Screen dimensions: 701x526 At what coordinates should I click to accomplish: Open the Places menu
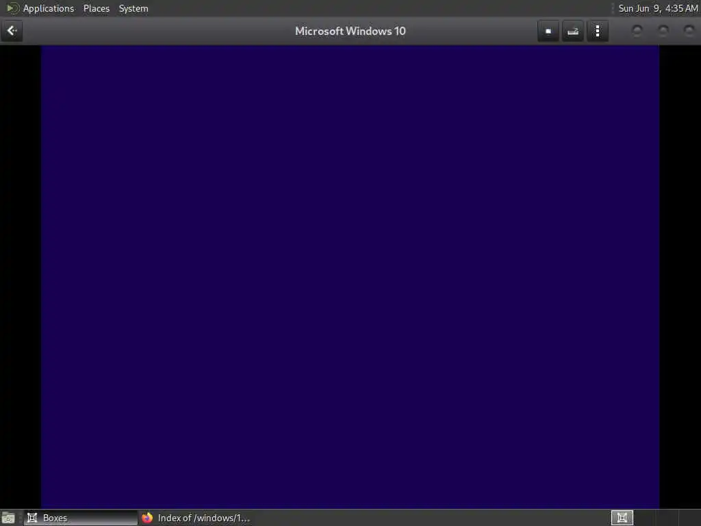point(97,8)
